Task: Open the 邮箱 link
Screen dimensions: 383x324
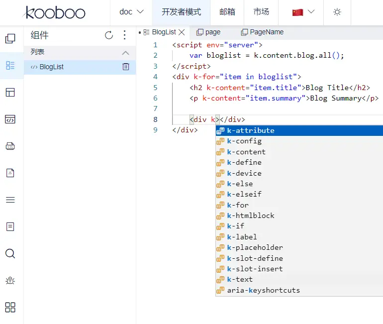Action: [227, 12]
